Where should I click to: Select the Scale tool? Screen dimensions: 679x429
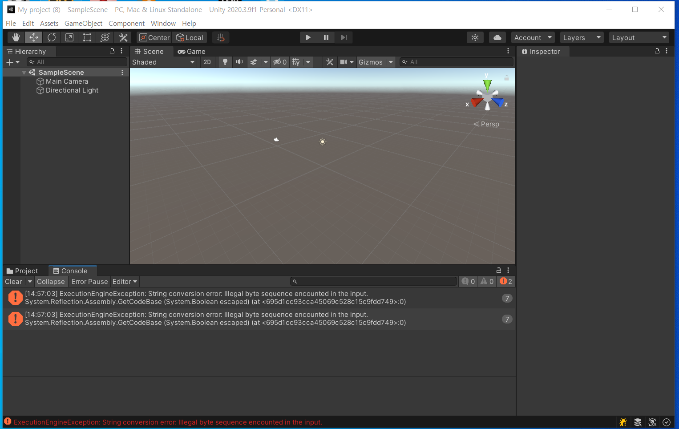69,37
